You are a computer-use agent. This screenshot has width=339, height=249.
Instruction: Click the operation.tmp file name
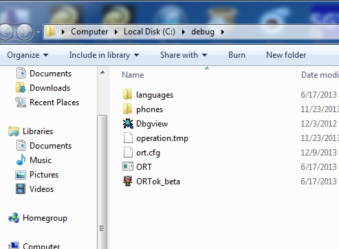pyautogui.click(x=162, y=138)
